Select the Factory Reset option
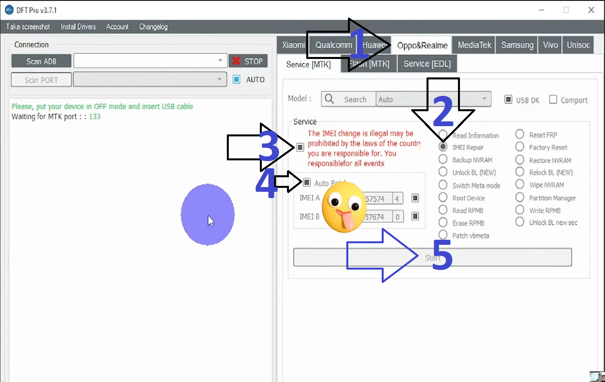Image resolution: width=605 pixels, height=382 pixels. pos(520,147)
